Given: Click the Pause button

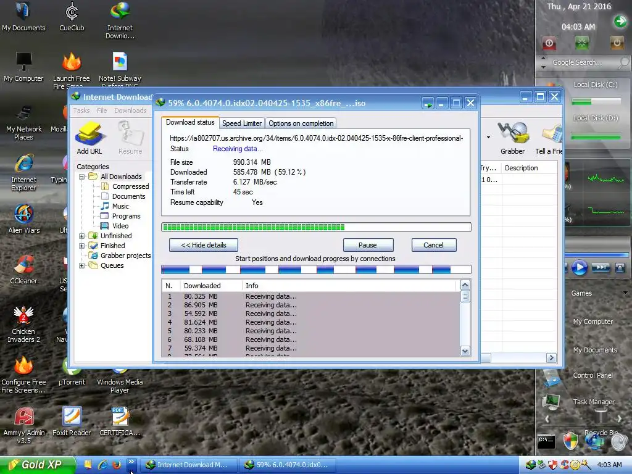Looking at the screenshot, I should [368, 245].
